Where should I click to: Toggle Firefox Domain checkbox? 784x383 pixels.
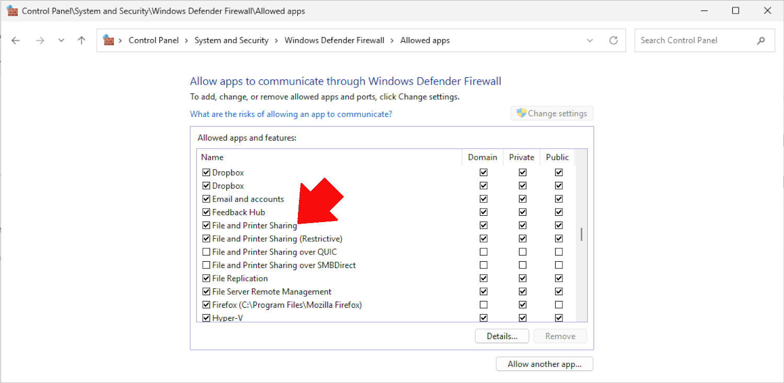[x=483, y=305]
